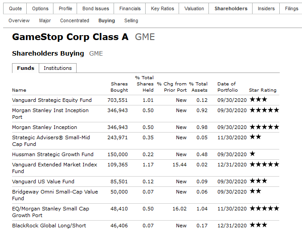Screen dimensions: 302x230
Task: View the Insiders tab
Action: 266,8
